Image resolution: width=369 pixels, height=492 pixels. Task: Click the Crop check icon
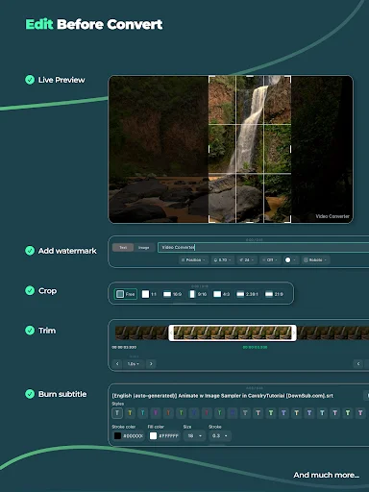(x=30, y=290)
